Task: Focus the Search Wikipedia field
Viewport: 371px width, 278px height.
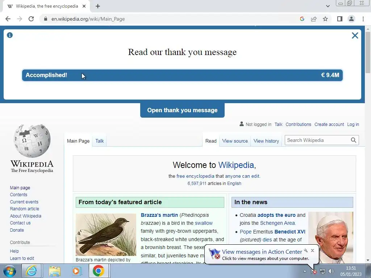Action: pos(318,140)
